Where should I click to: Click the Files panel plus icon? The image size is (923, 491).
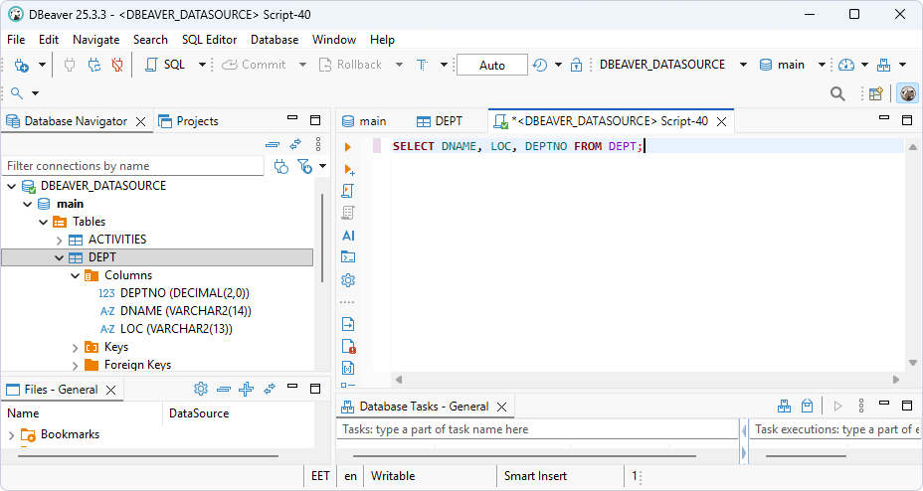[246, 389]
